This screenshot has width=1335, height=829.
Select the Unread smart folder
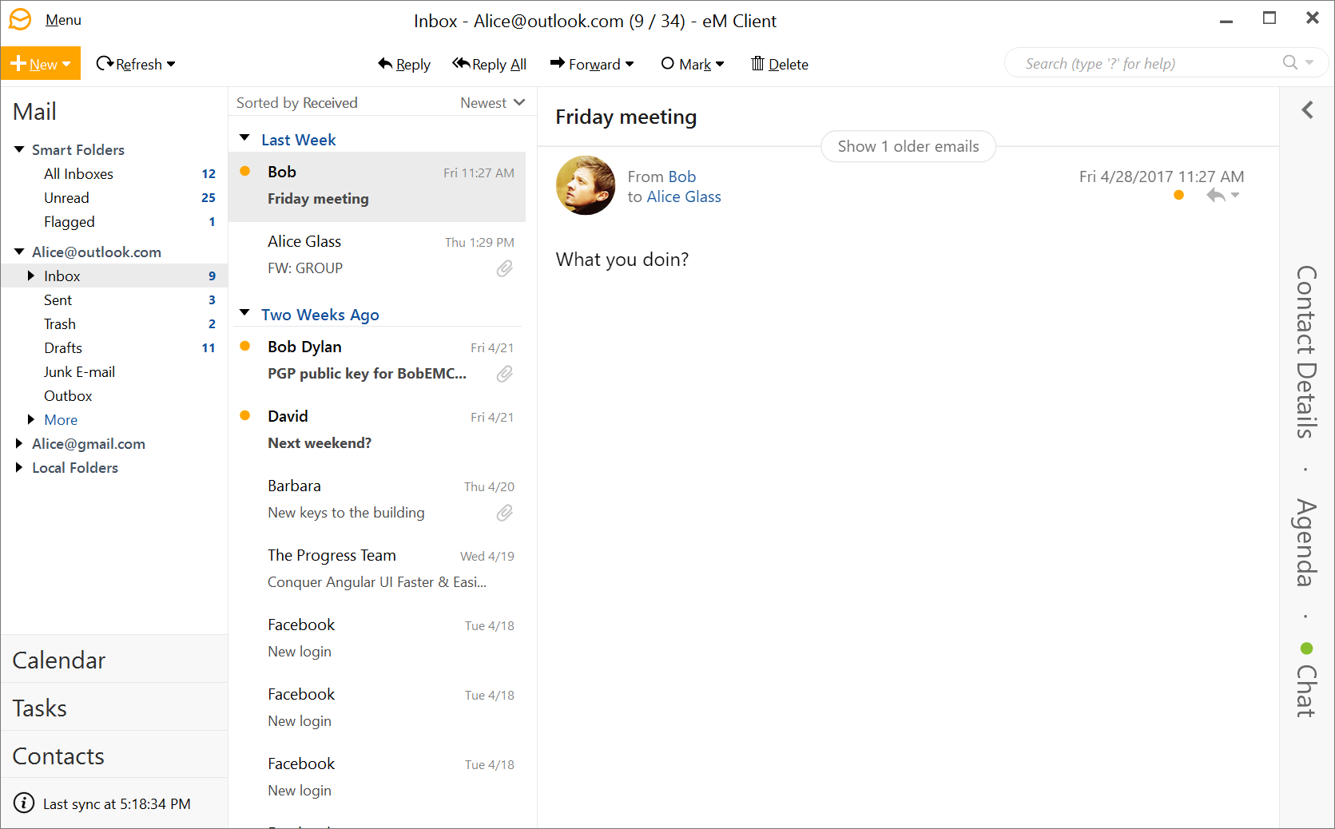click(114, 197)
